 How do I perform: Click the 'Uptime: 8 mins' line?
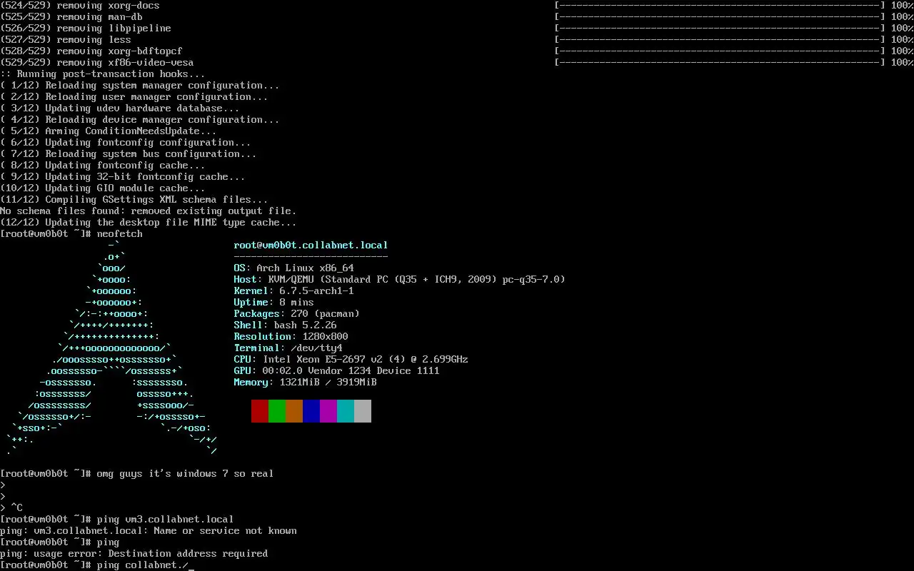(x=274, y=303)
